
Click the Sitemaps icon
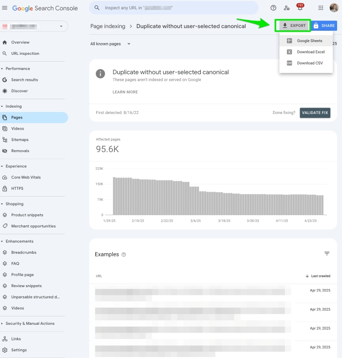pos(4,140)
